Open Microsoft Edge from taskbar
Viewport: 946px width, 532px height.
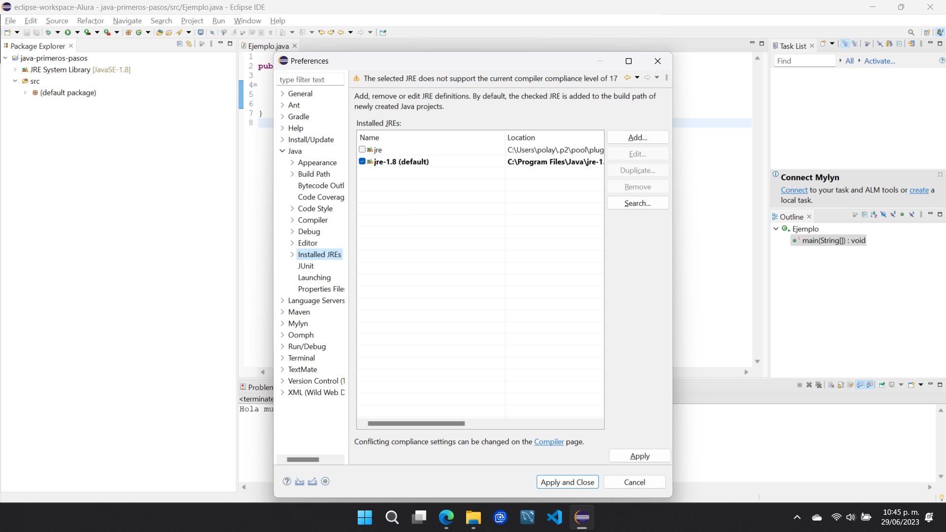(x=446, y=517)
